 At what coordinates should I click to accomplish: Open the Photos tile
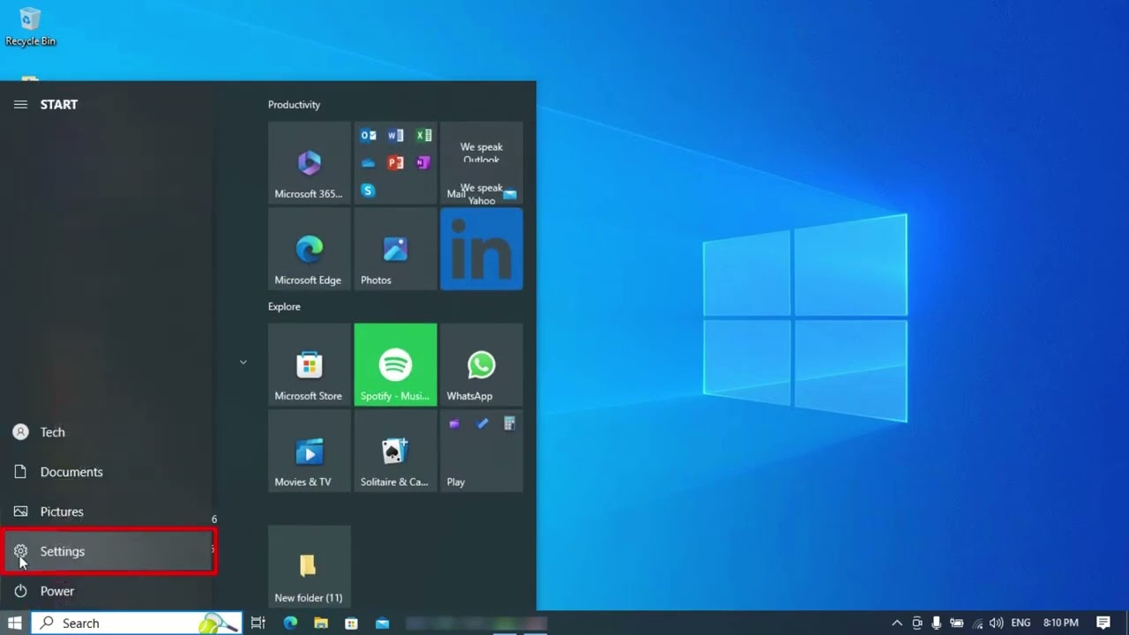(x=395, y=250)
